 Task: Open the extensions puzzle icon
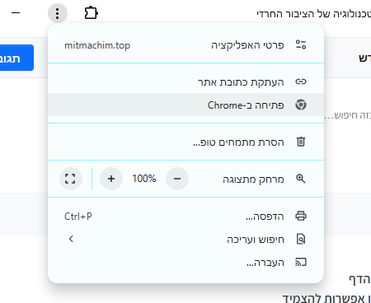(91, 13)
